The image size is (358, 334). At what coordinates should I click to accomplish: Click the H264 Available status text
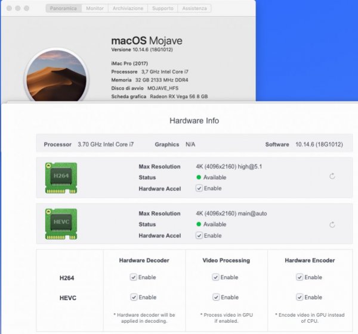click(215, 177)
